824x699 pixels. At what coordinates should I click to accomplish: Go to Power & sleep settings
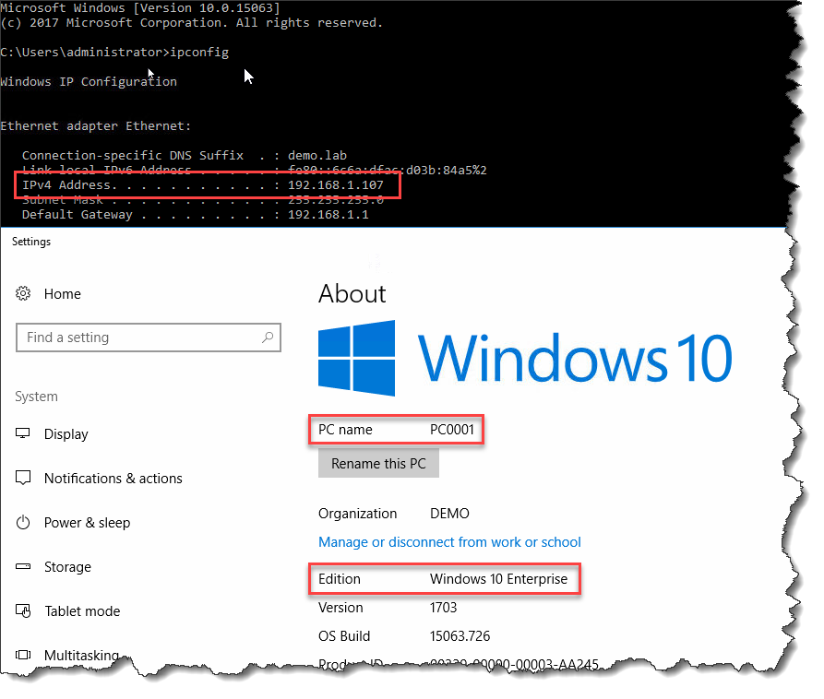(88, 523)
